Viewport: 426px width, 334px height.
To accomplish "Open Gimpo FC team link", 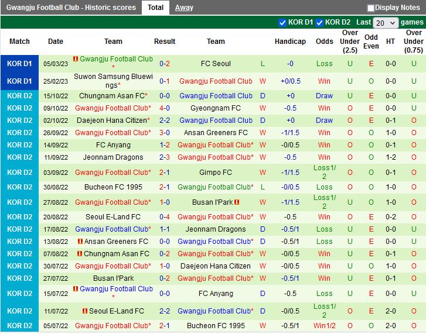I will click(216, 173).
